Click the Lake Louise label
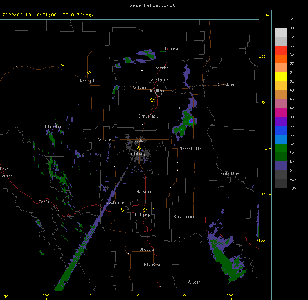Viewport: 308px width, 300px height. (6, 172)
